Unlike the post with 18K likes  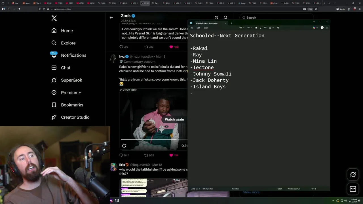click(171, 47)
